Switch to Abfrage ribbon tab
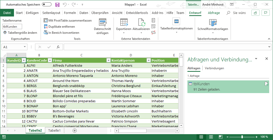Image resolution: width=273 pixels, height=140 pixels. [214, 13]
